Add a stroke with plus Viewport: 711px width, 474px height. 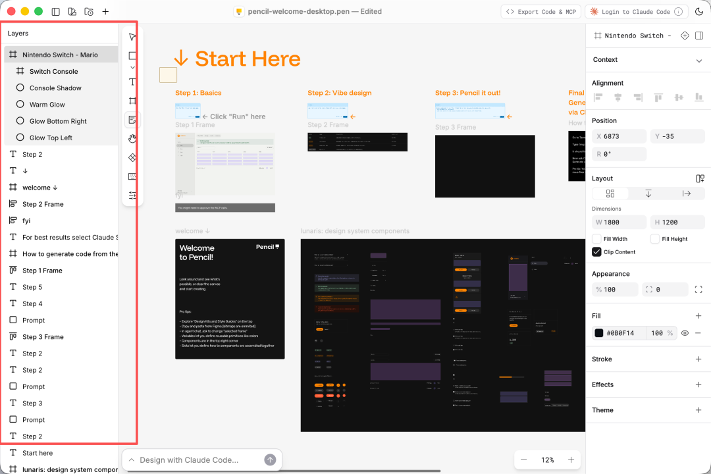698,359
